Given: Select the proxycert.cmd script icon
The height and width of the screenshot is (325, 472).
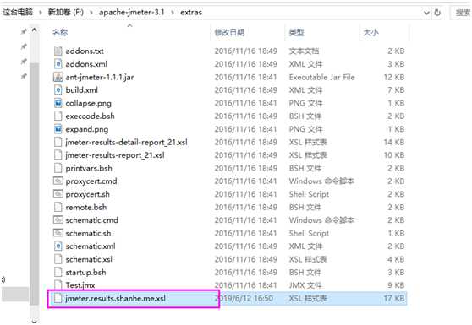Looking at the screenshot, I should [58, 181].
